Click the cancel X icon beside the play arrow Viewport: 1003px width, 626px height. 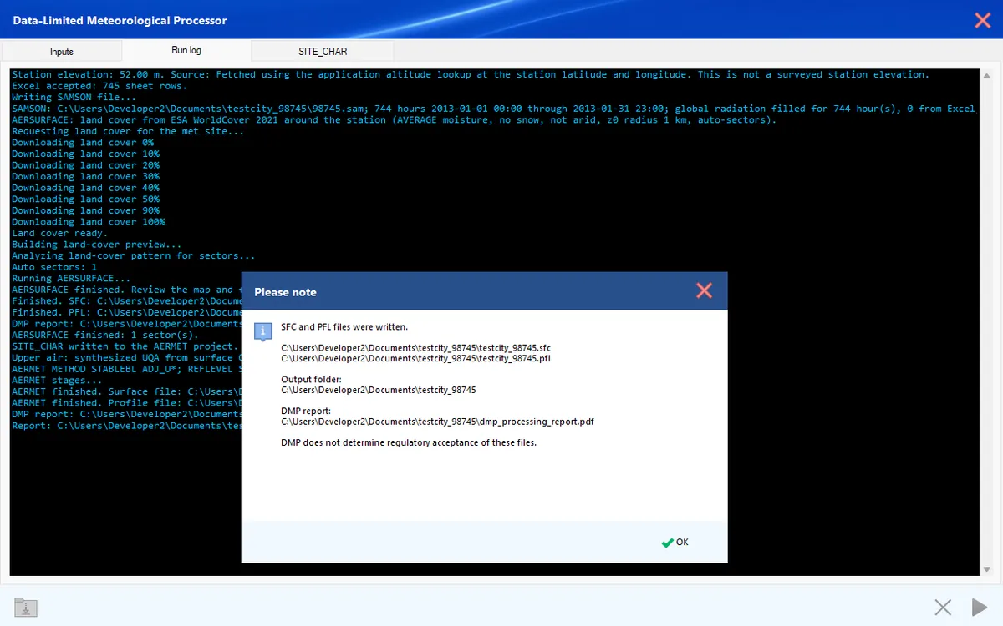(x=943, y=608)
